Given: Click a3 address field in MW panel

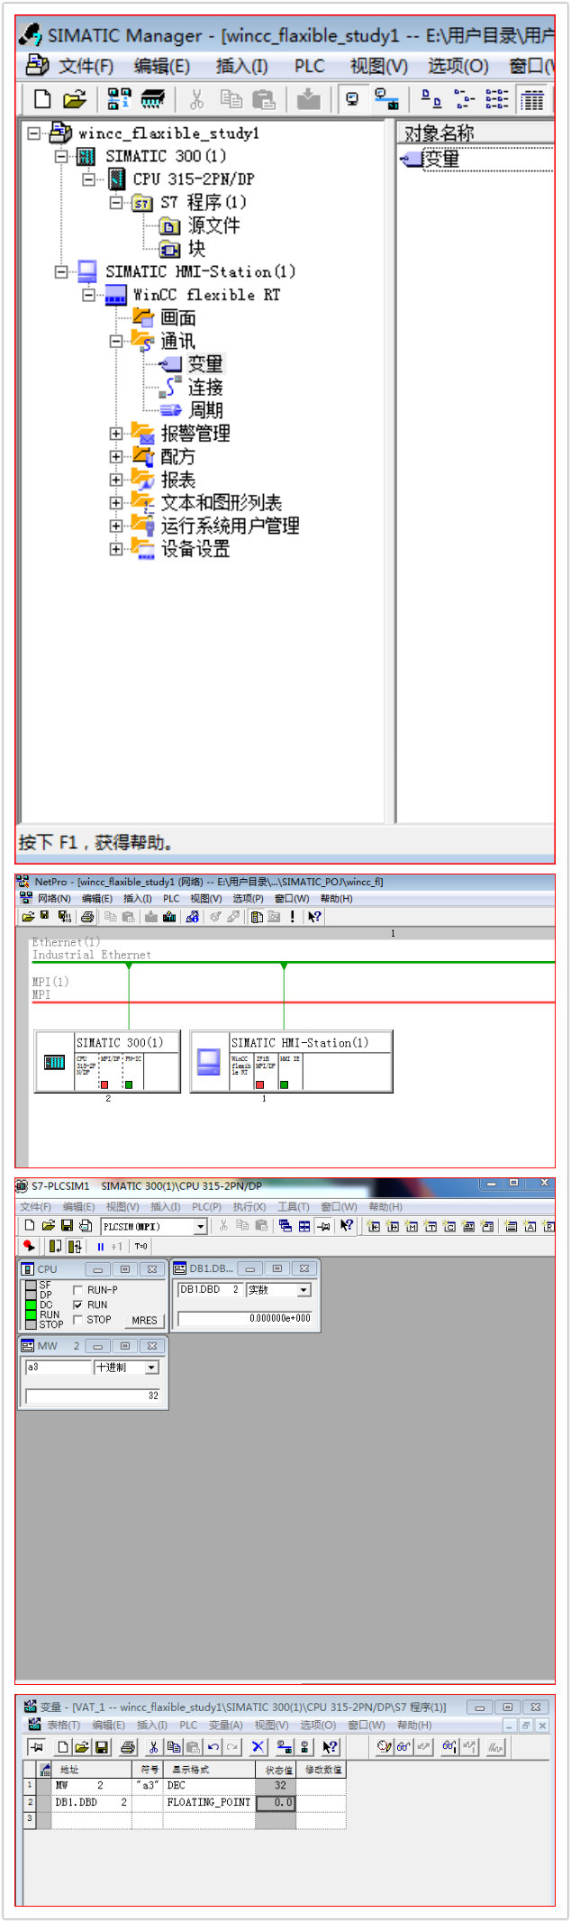Looking at the screenshot, I should [x=59, y=1368].
